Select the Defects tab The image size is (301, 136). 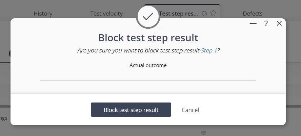pyautogui.click(x=253, y=14)
